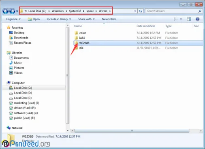Screen dimensions: 205x149
Task: Sort by the Type column header
Action: point(169,26)
